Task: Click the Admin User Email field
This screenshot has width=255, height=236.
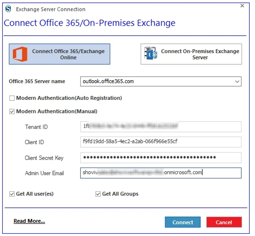Action: [161, 173]
